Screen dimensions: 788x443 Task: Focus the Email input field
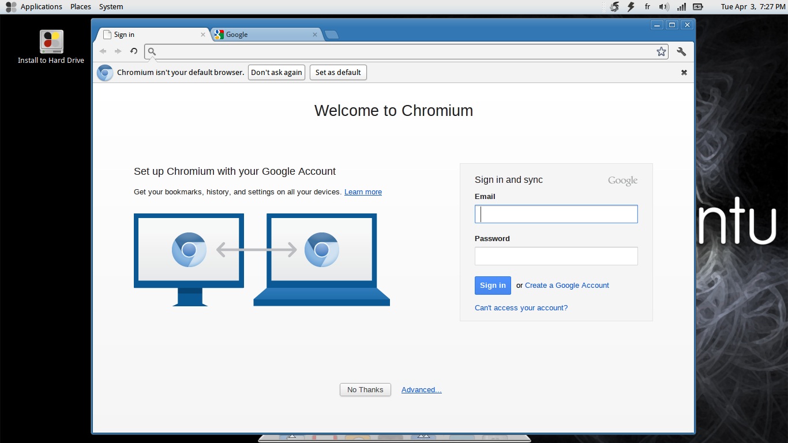556,214
